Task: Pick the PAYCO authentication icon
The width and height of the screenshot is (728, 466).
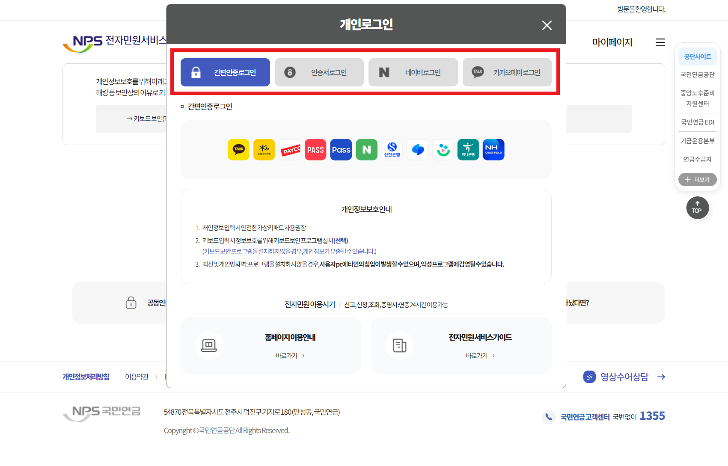Action: pos(290,150)
